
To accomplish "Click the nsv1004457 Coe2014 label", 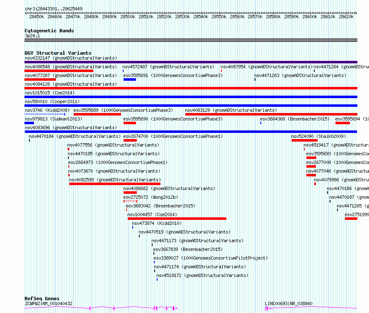I will [x=152, y=214].
